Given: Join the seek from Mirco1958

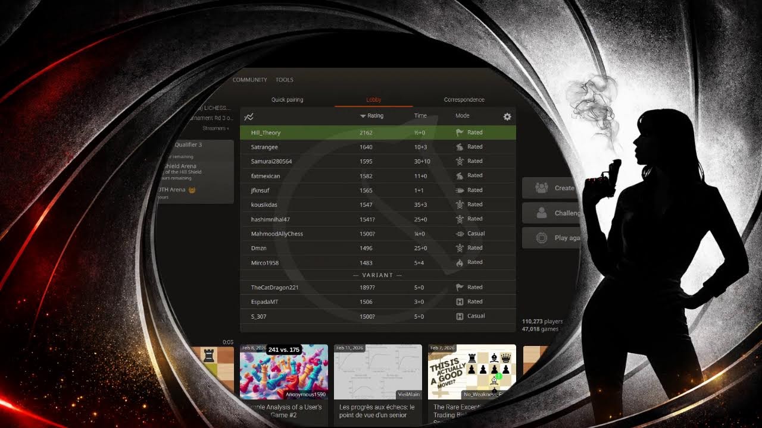Looking at the screenshot, I should (378, 262).
